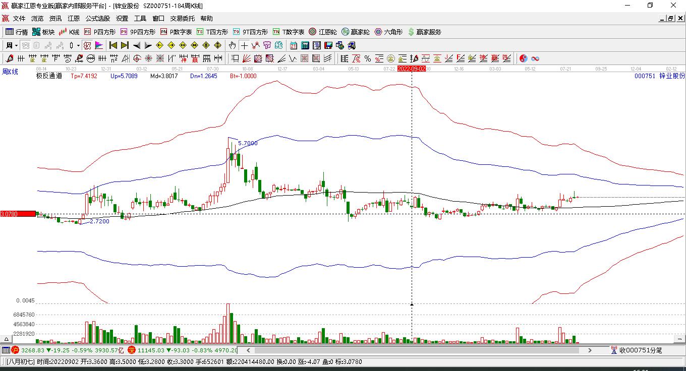The width and height of the screenshot is (686, 371).
Task: Open the calendar icon showing 21
Action: pos(293,45)
